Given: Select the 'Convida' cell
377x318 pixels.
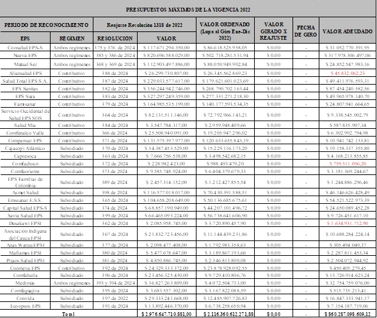Looking at the screenshot, I should [25, 299].
